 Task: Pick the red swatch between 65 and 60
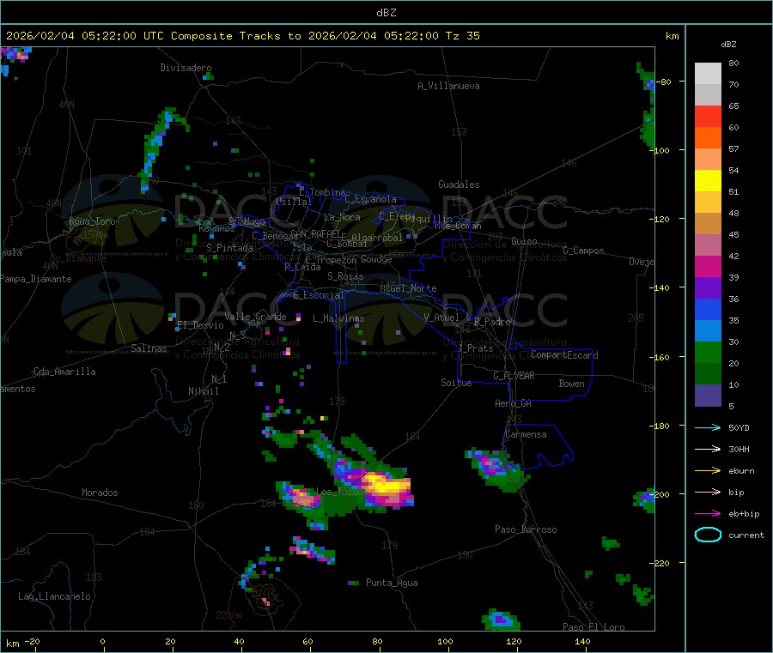point(708,116)
